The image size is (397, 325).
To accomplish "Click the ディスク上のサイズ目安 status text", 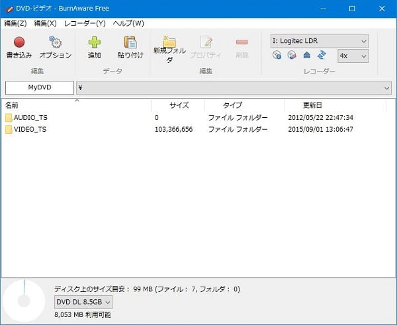I will (147, 289).
